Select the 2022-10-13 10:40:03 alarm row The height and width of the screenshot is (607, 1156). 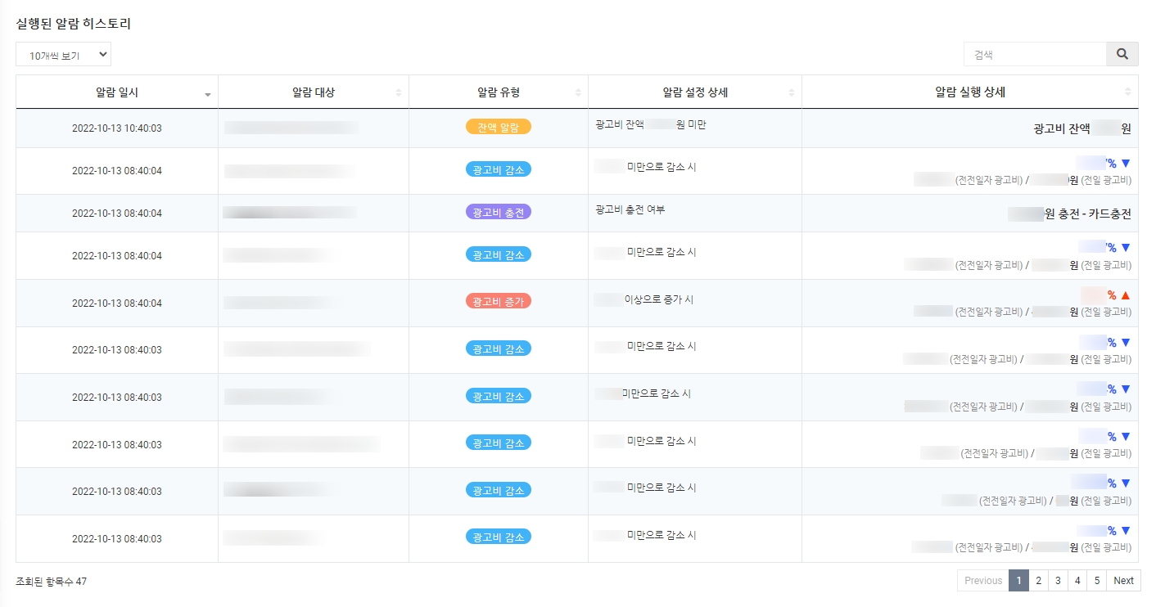click(116, 128)
